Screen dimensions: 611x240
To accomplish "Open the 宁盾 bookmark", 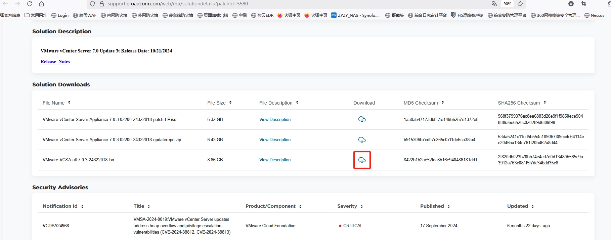I will point(240,15).
